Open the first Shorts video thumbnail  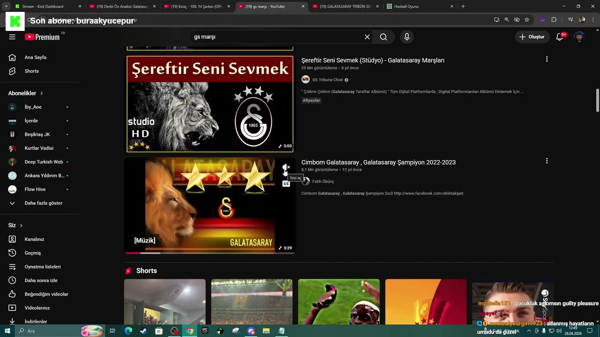(x=165, y=302)
